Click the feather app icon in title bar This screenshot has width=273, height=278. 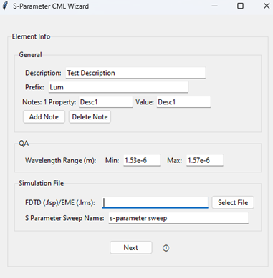(5, 6)
